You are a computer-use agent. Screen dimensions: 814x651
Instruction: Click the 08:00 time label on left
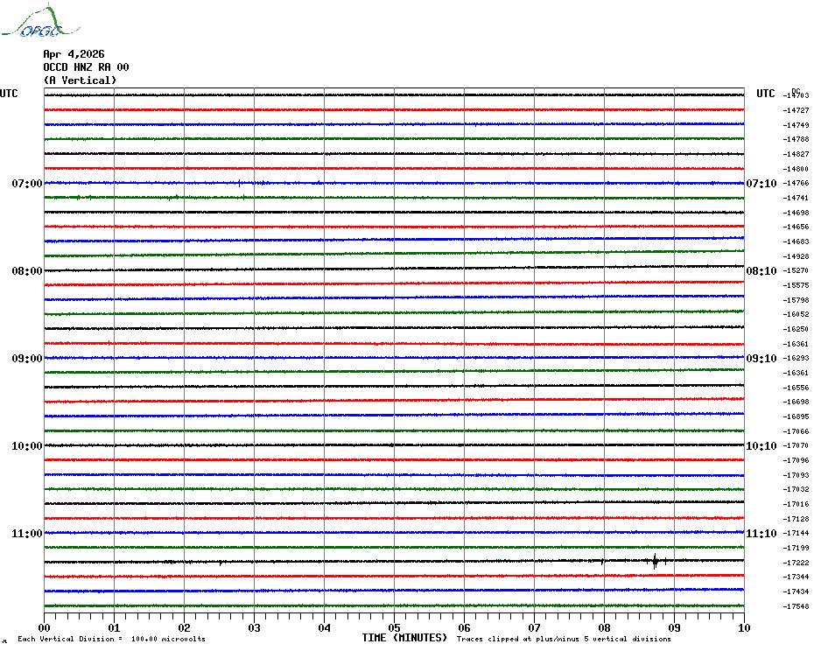click(x=26, y=271)
